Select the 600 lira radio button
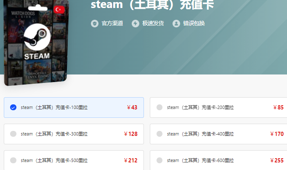The width and height of the screenshot is (287, 170). [159, 160]
